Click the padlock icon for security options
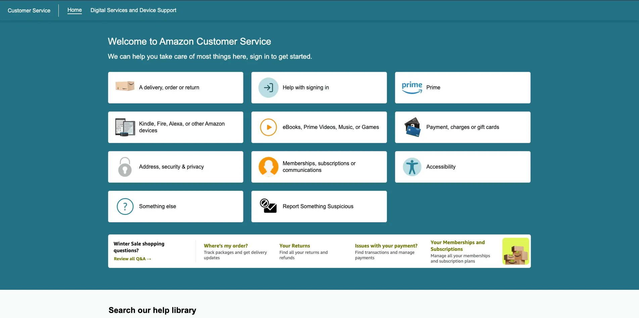This screenshot has height=318, width=639. tap(125, 167)
